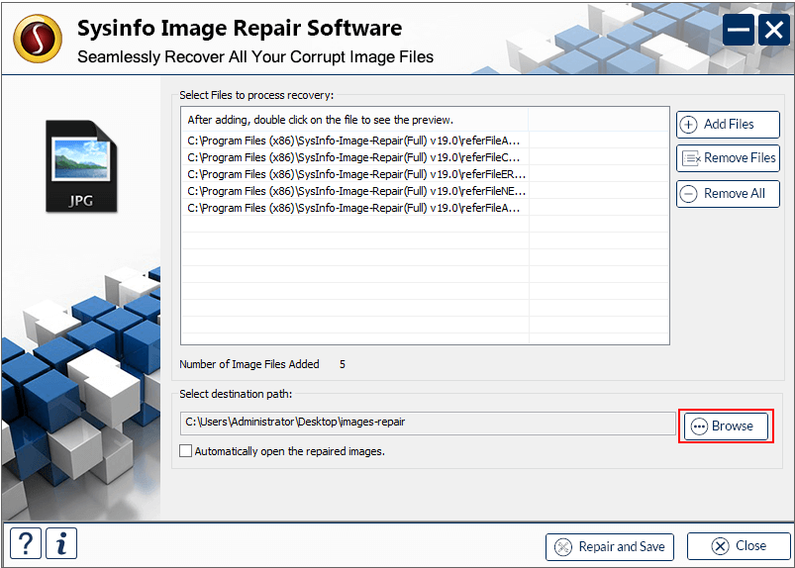
Task: Click the Remove All button
Action: coord(728,194)
